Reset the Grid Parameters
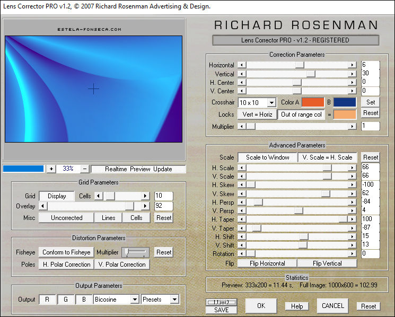Viewport: 395px width, 317px height. pos(164,218)
